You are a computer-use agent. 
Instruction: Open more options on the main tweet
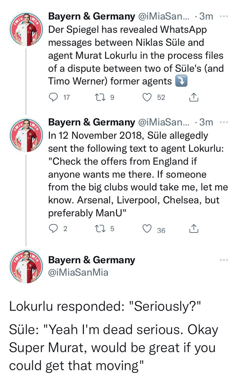pyautogui.click(x=223, y=260)
